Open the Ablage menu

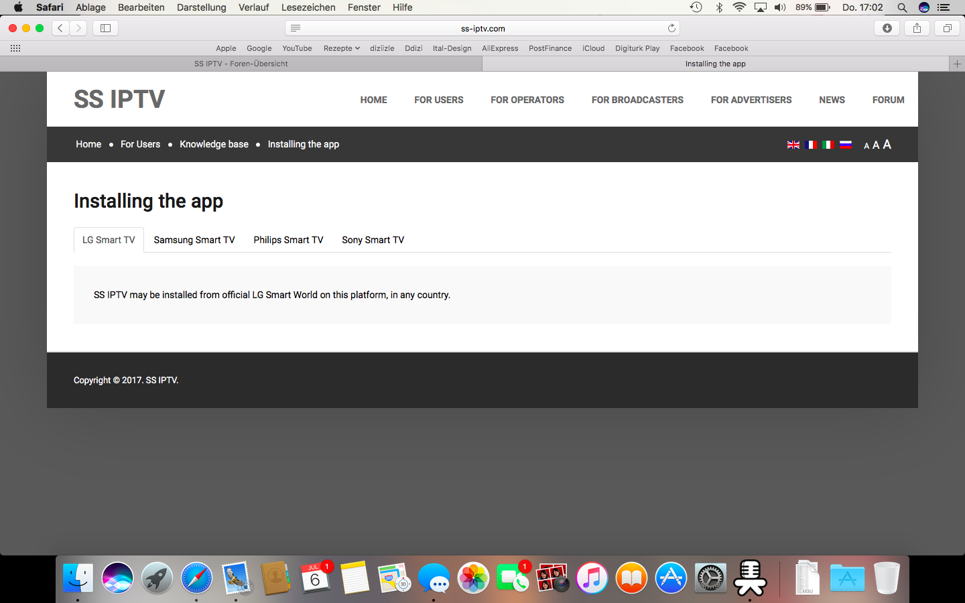tap(90, 7)
